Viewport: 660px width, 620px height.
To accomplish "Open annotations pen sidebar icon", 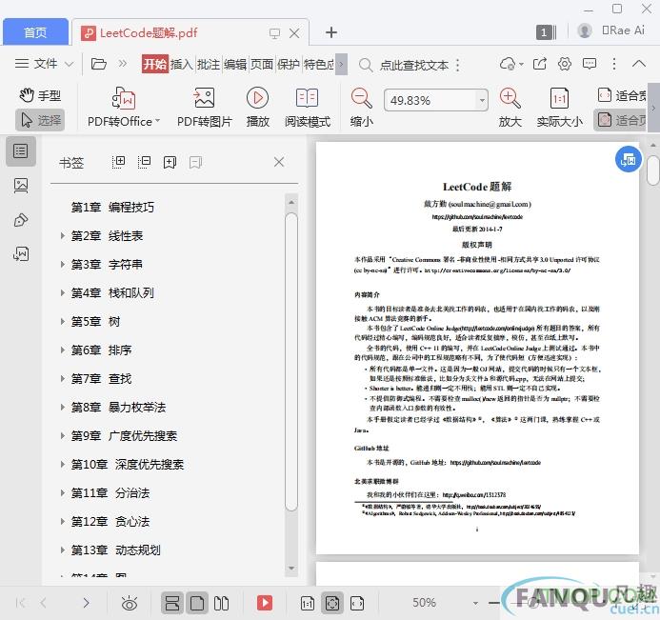I will 21,220.
